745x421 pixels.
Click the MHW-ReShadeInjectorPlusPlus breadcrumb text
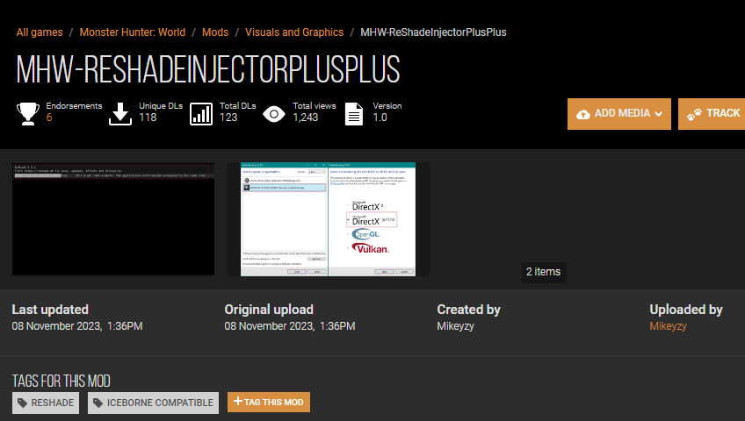point(433,32)
